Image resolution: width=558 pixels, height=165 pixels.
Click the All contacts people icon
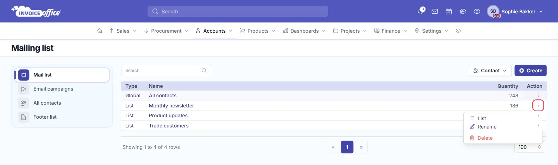(24, 103)
